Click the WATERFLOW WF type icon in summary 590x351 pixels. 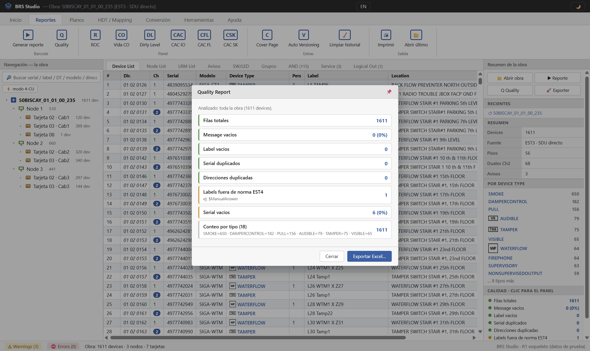(x=493, y=248)
